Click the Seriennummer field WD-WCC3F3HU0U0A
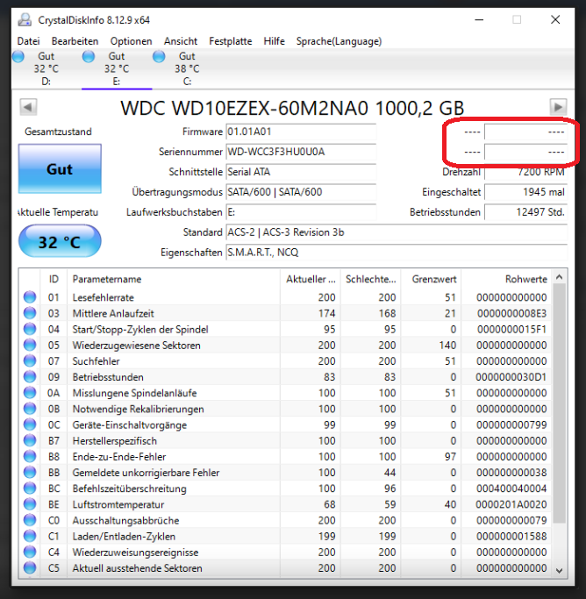The width and height of the screenshot is (586, 599). [301, 152]
